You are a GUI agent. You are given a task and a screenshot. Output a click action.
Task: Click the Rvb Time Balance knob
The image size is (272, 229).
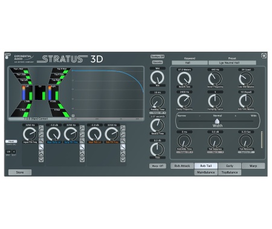click(x=246, y=101)
